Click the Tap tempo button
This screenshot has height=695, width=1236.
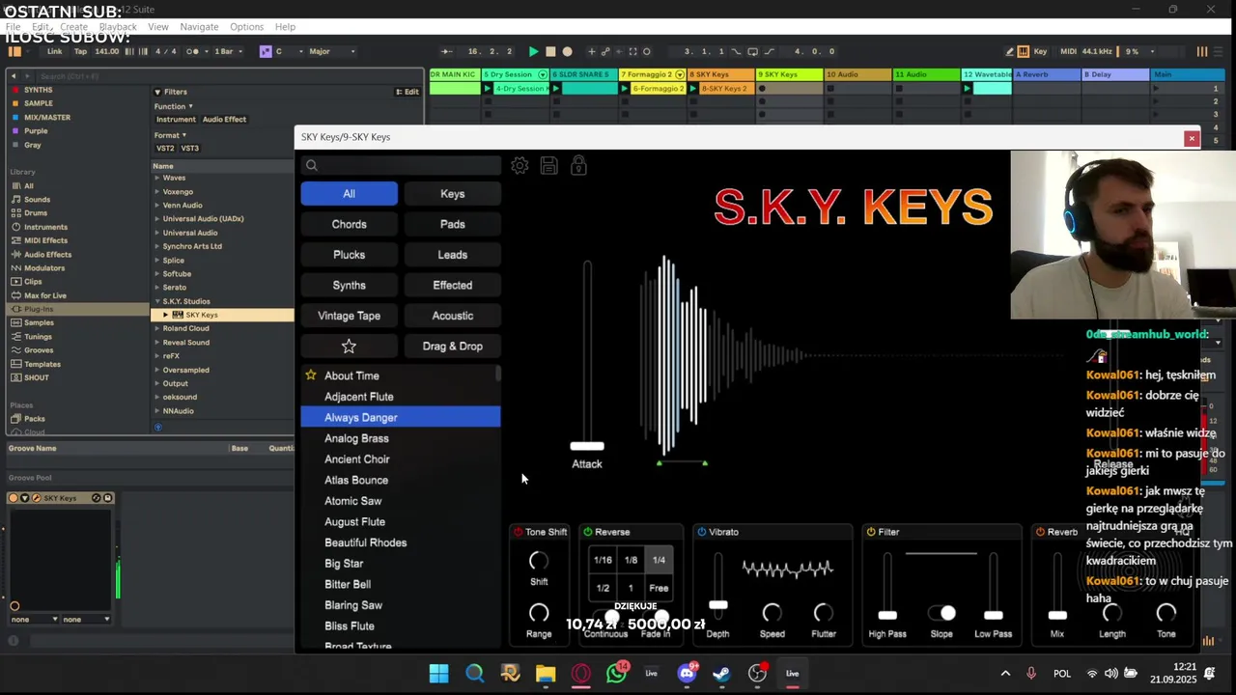click(80, 51)
